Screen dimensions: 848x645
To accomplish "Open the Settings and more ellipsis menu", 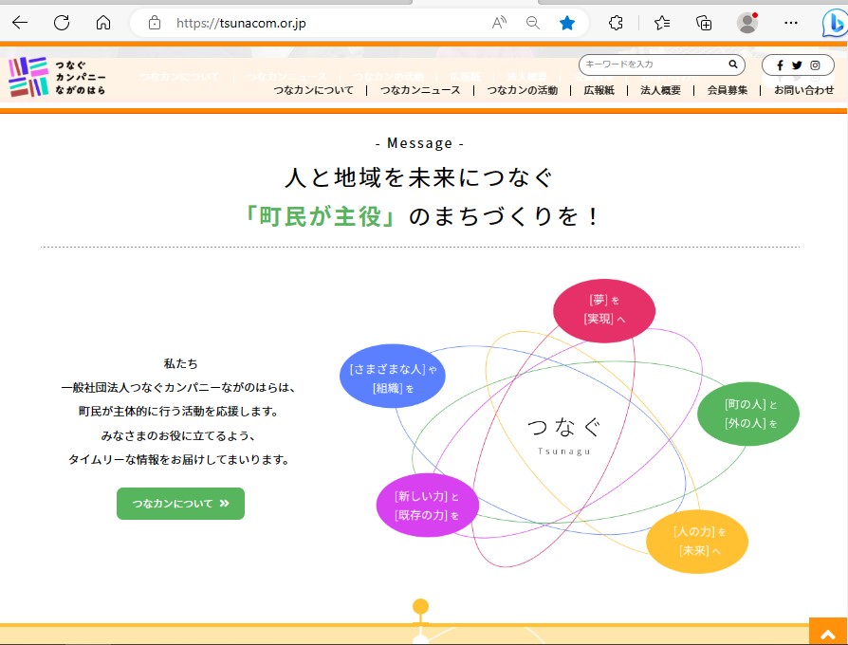I will [791, 23].
